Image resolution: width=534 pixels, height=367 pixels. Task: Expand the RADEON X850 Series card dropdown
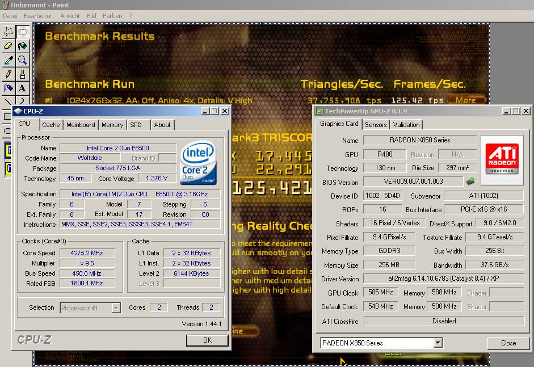tap(438, 343)
